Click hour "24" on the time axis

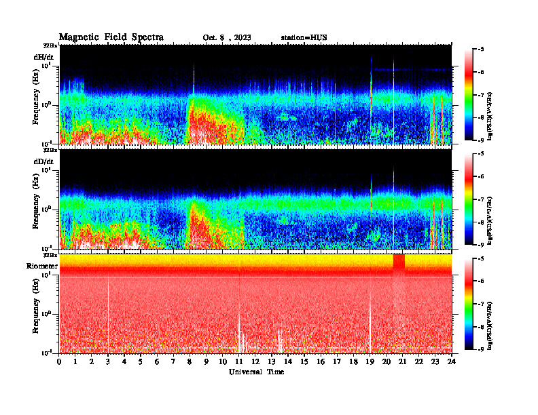[452, 361]
